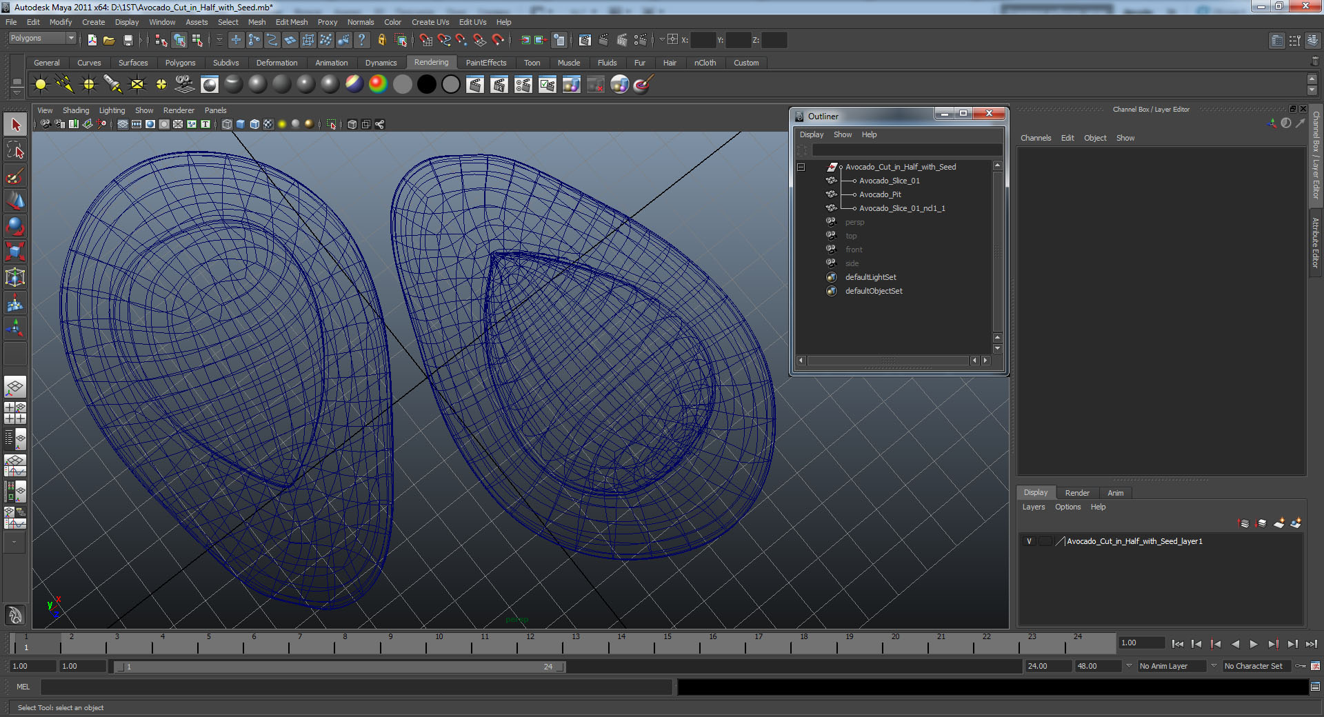The height and width of the screenshot is (717, 1324).
Task: Toggle textured display in panel toolbar
Action: pyautogui.click(x=268, y=124)
